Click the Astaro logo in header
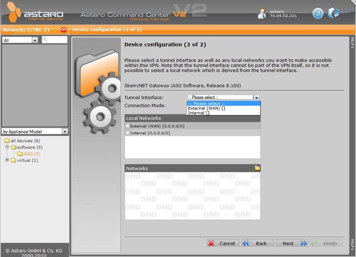 coord(35,14)
